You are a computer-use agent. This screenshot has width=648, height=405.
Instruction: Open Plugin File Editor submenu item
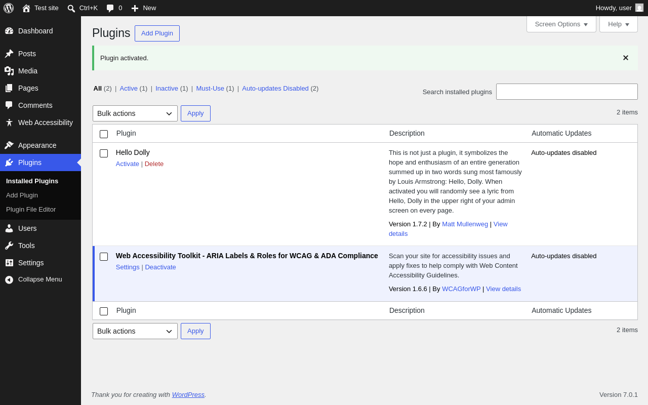31,209
